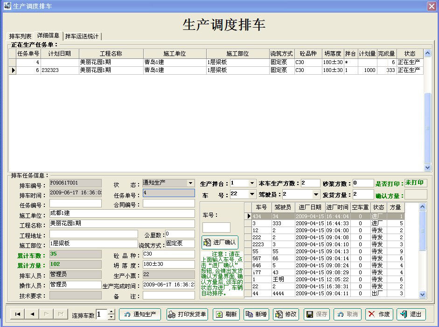
Task: Add a new dispatch with 新增 button
Action: 257,314
